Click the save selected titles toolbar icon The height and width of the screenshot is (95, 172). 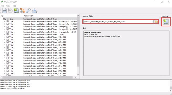pos(16,11)
